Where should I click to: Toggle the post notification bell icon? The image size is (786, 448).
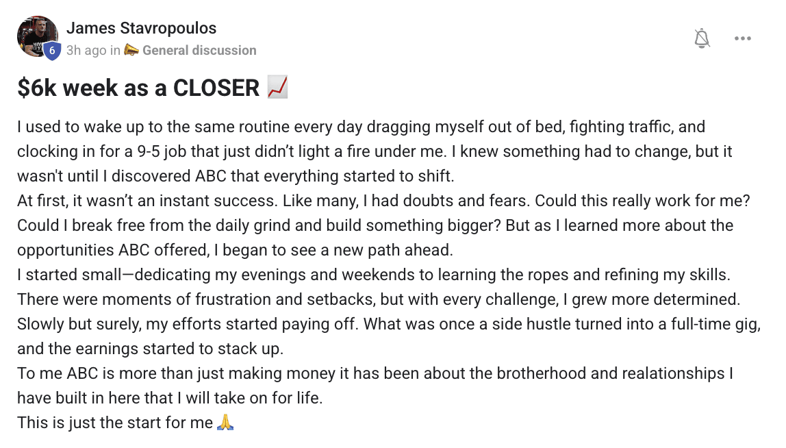coord(702,38)
